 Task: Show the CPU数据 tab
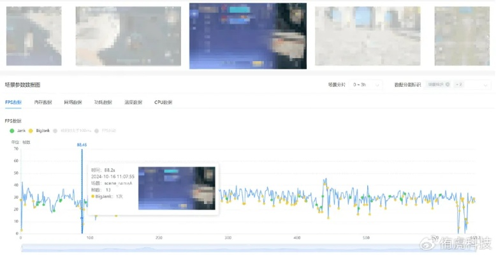[x=163, y=102]
